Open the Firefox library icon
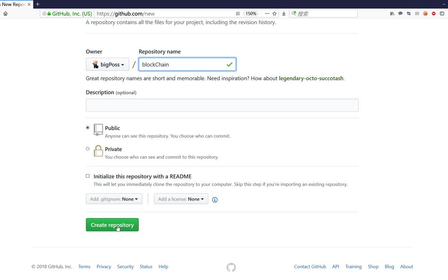 tap(392, 14)
